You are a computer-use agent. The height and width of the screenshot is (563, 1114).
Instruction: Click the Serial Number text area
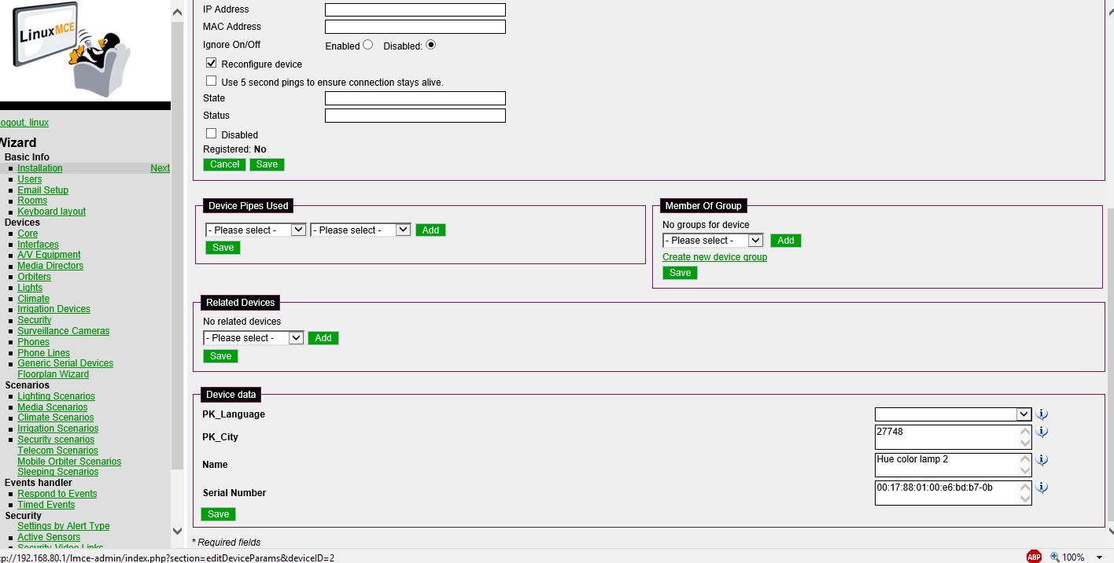click(x=953, y=493)
